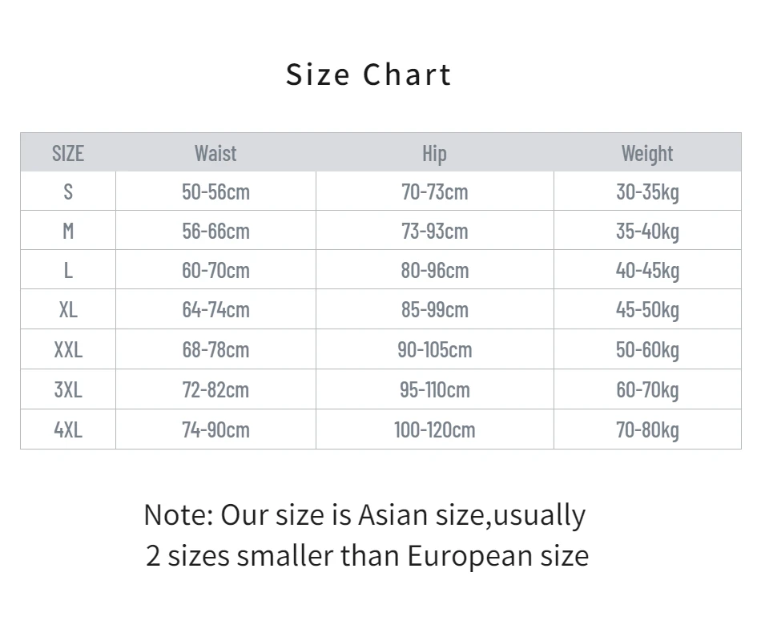Click the 100-120cm hip cell

[434, 429]
